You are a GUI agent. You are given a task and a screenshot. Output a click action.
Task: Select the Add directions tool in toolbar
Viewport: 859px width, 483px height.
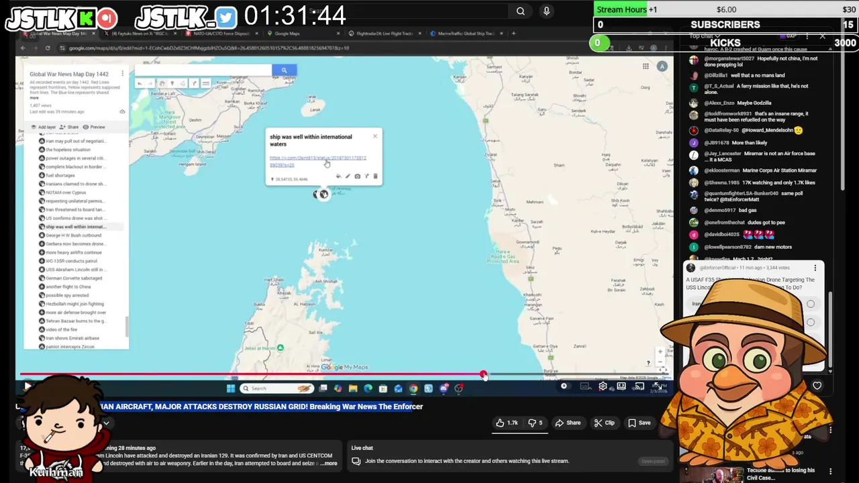coord(194,83)
